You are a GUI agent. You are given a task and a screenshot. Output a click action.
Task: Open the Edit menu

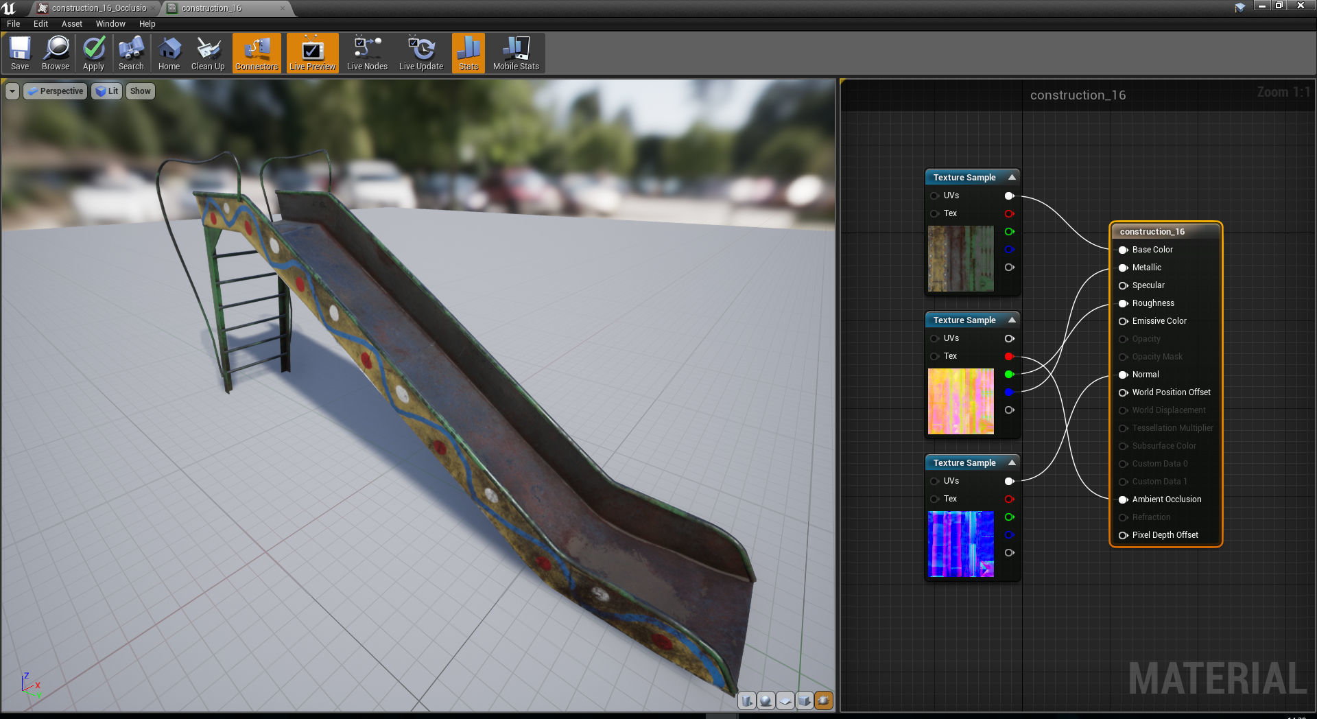click(41, 23)
